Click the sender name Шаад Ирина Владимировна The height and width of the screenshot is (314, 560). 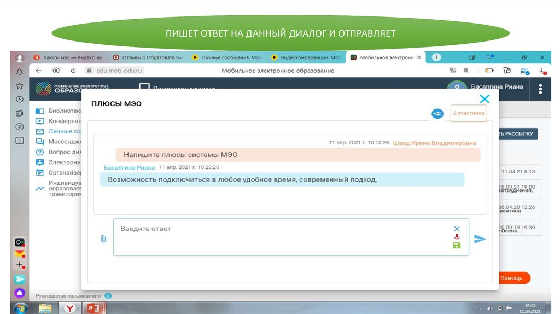435,143
